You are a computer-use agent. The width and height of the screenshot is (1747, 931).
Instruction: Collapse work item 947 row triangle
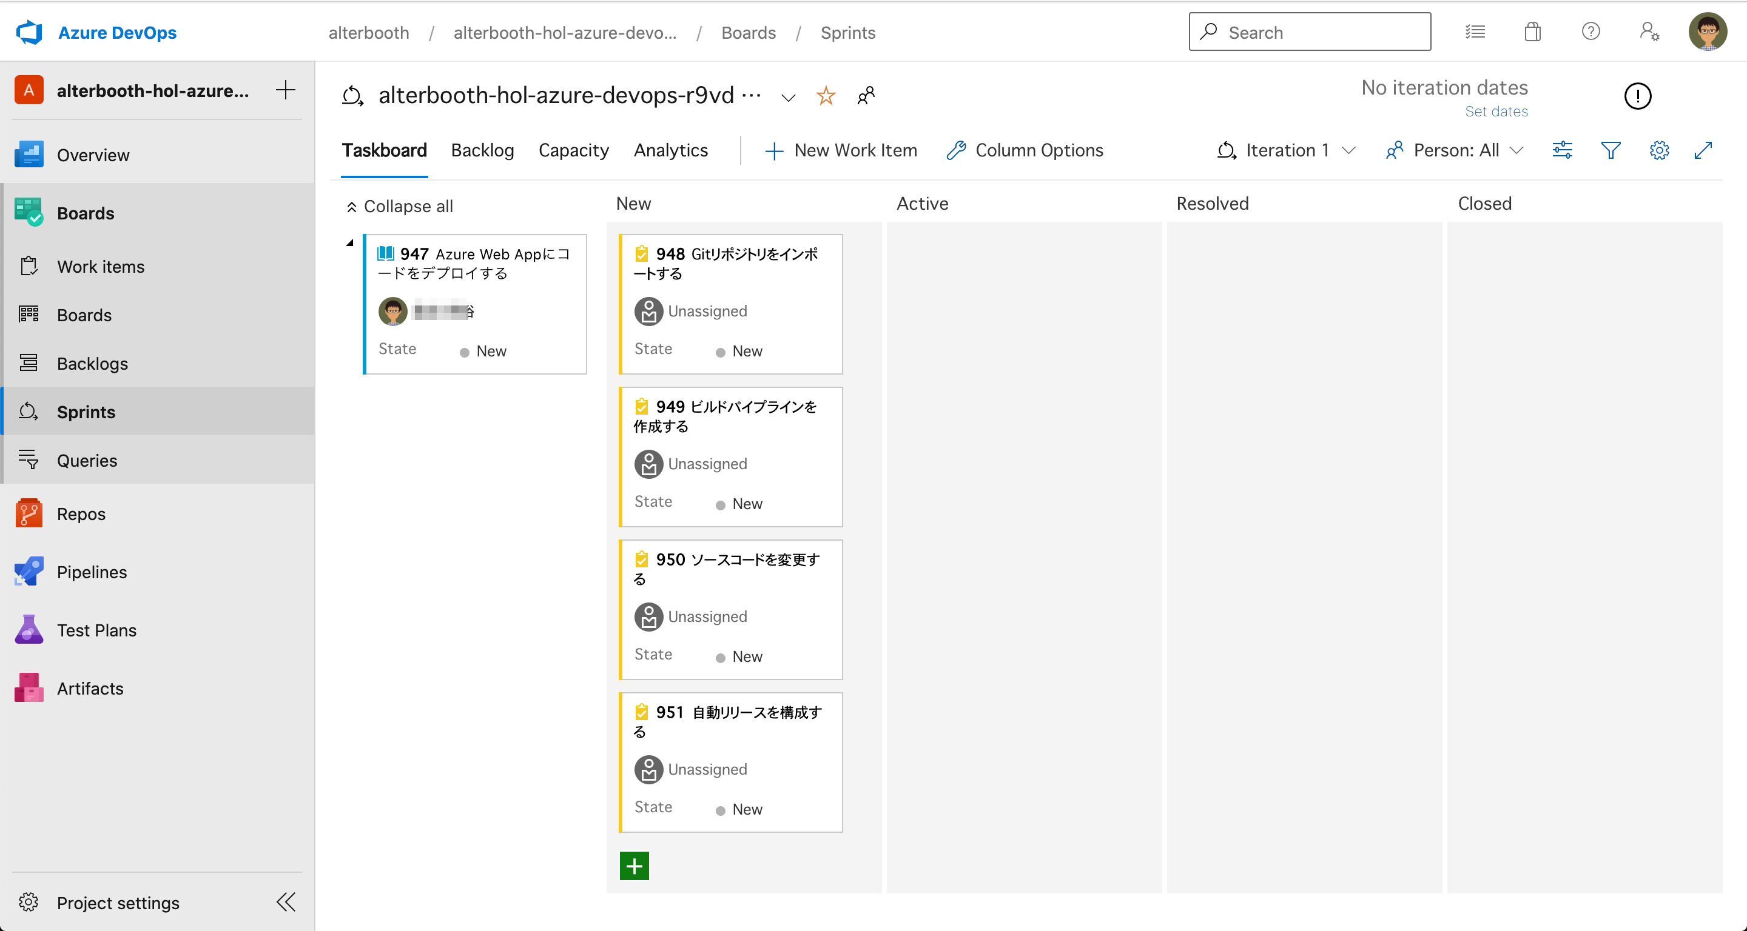[x=350, y=242]
